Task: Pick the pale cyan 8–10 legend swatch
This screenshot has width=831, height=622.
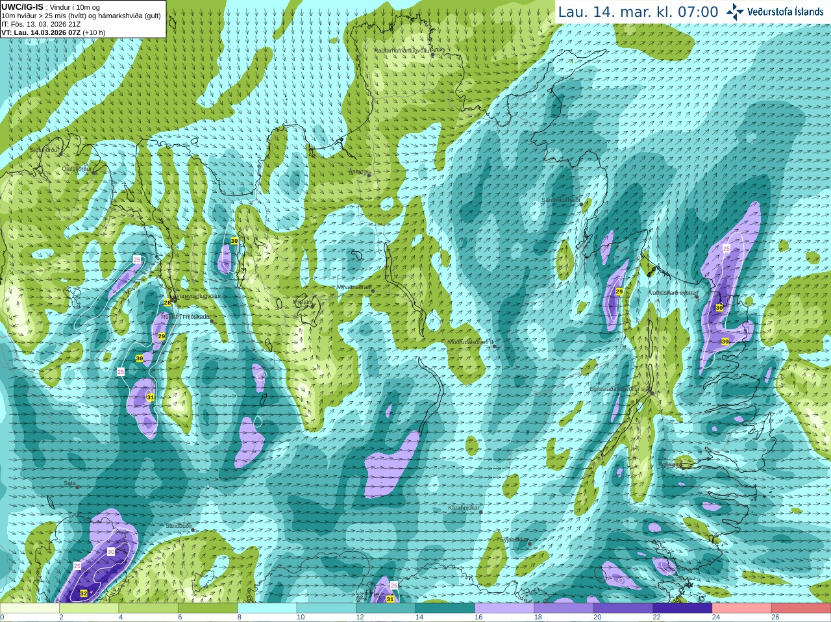Action: [267, 608]
